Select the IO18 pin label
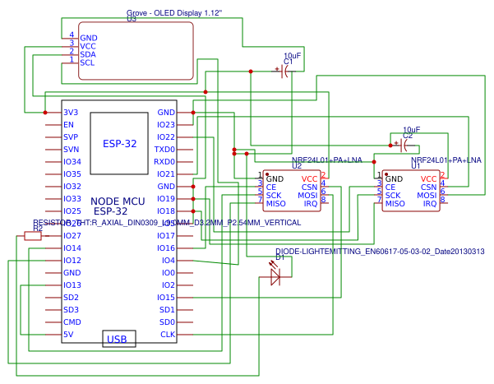 click(x=166, y=211)
